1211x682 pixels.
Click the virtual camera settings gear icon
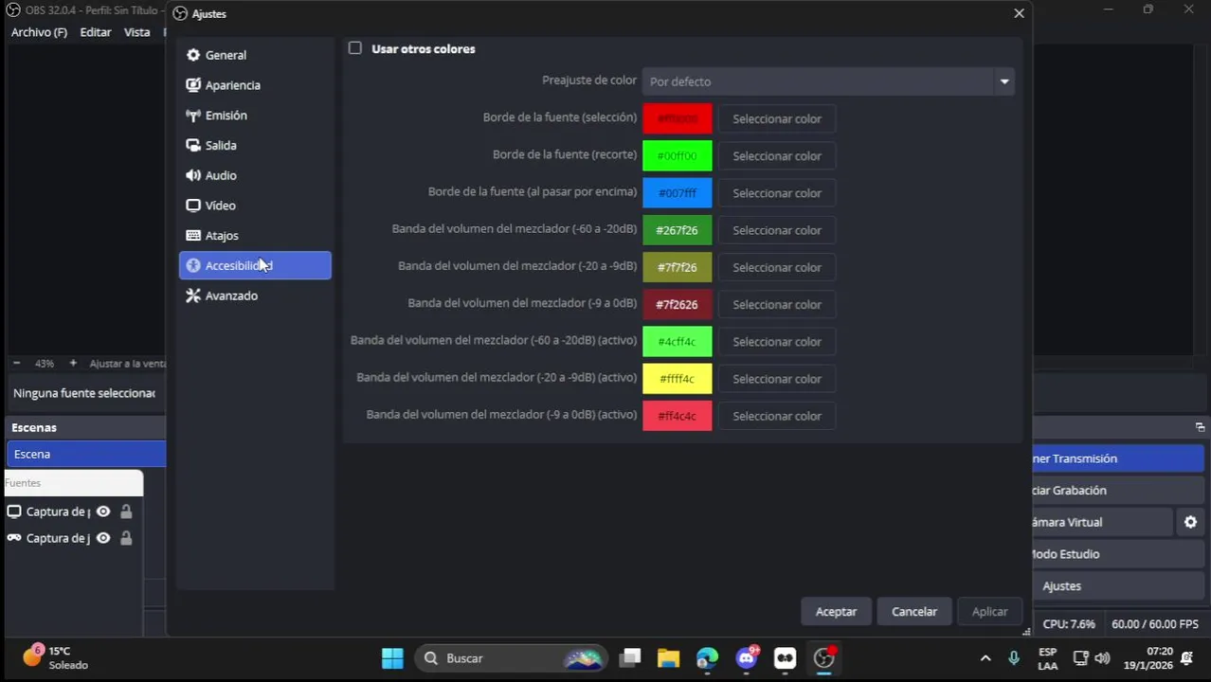point(1191,522)
